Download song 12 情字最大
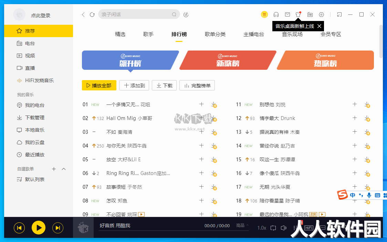This screenshot has width=387, height=242. (x=367, y=119)
